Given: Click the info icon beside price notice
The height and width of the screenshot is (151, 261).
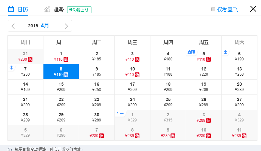Looking at the screenshot, I should (x=10, y=149).
